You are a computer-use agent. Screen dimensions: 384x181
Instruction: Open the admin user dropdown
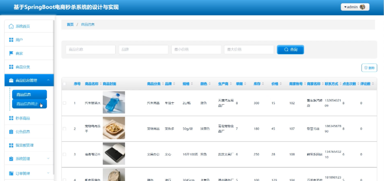[355, 7]
